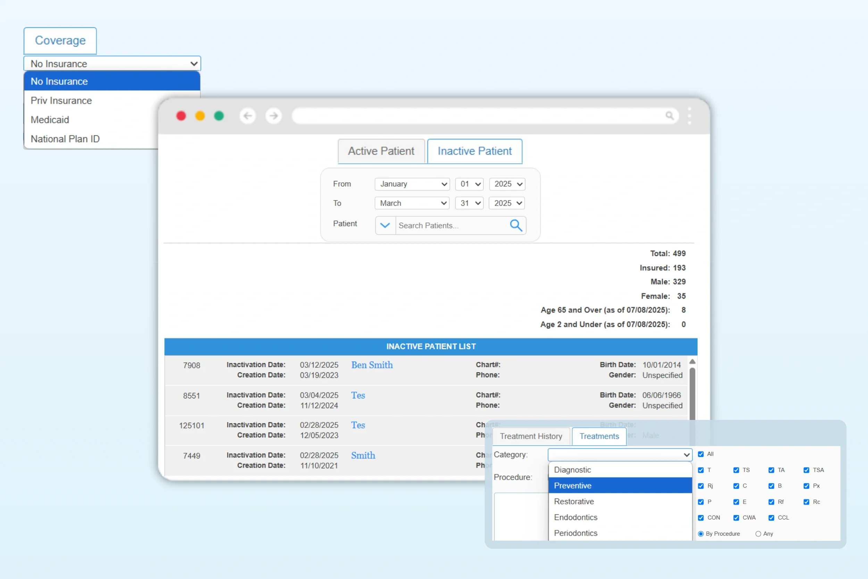Open the Category dropdown in Treatments panel
Image resolution: width=868 pixels, height=579 pixels.
coord(620,455)
